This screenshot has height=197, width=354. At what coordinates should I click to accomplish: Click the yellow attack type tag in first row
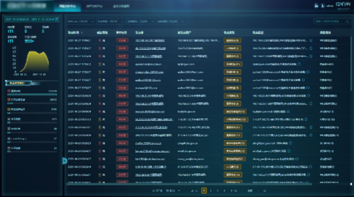232,40
